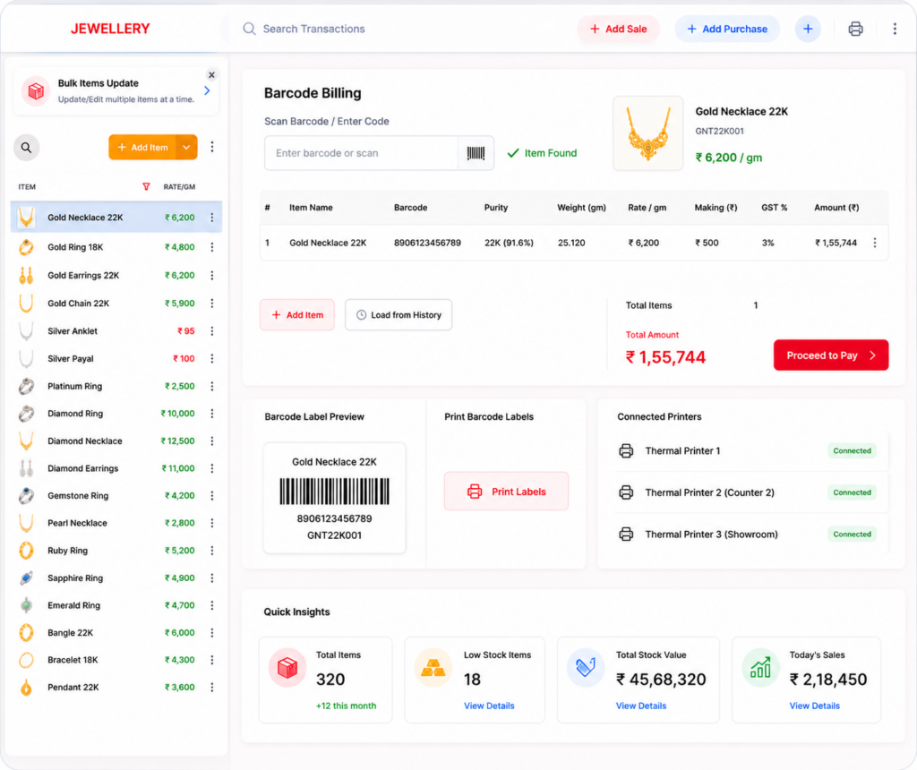Viewport: 917px width, 770px height.
Task: Click the Today's Sales chart icon
Action: 760,667
